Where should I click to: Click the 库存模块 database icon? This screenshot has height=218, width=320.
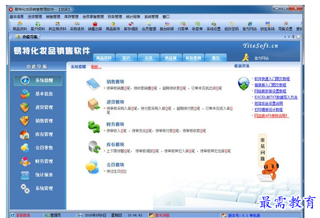pyautogui.click(x=94, y=147)
